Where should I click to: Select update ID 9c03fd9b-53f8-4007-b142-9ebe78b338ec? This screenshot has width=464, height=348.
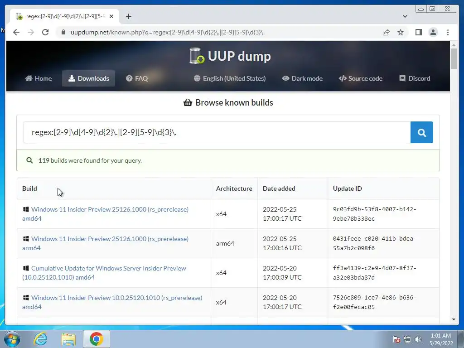coord(375,214)
